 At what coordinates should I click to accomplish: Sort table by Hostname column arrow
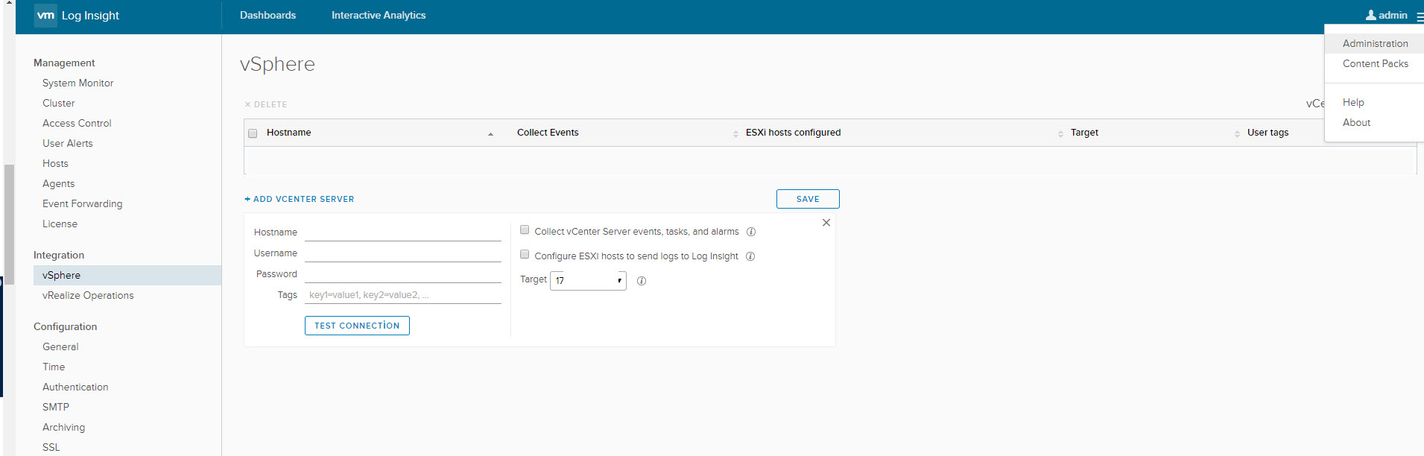[490, 134]
